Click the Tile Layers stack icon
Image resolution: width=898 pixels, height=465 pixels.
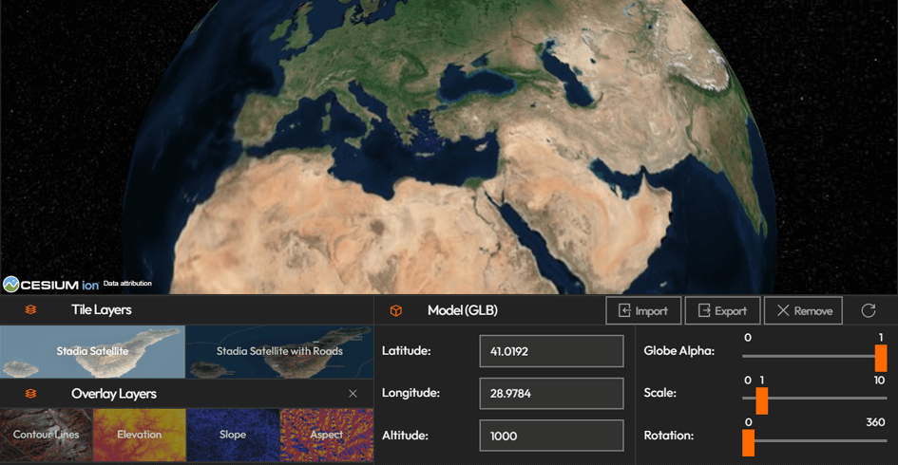(x=31, y=310)
